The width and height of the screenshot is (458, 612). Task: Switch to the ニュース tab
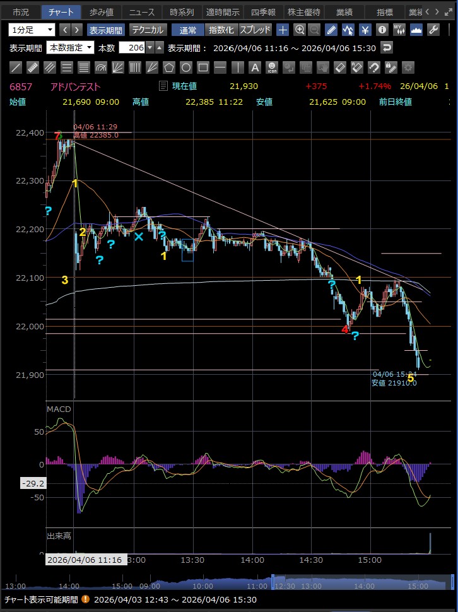pos(141,12)
